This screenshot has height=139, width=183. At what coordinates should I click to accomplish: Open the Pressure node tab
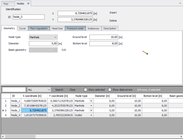click(x=75, y=29)
